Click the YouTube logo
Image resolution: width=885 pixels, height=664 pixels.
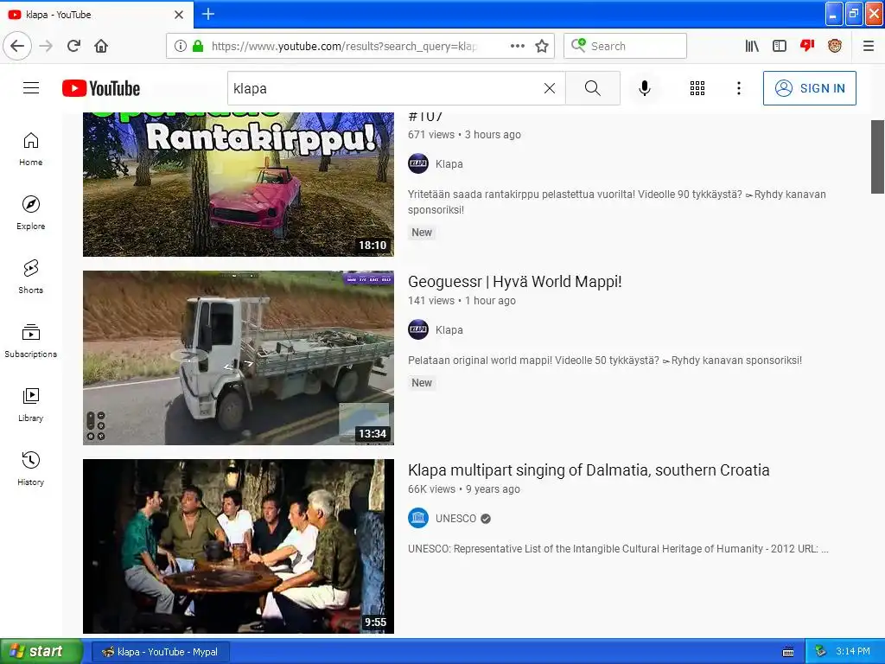tap(101, 88)
